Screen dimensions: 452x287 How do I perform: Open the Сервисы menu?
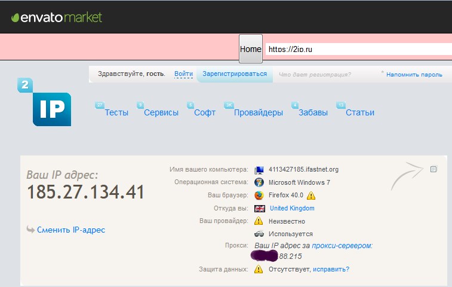tap(161, 112)
